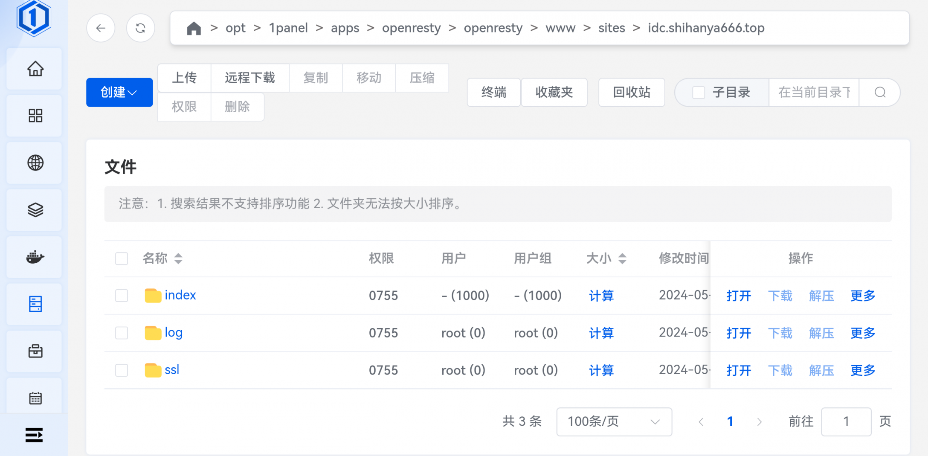Viewport: 928px width, 456px height.
Task: Select the index folder checkbox
Action: 122,296
